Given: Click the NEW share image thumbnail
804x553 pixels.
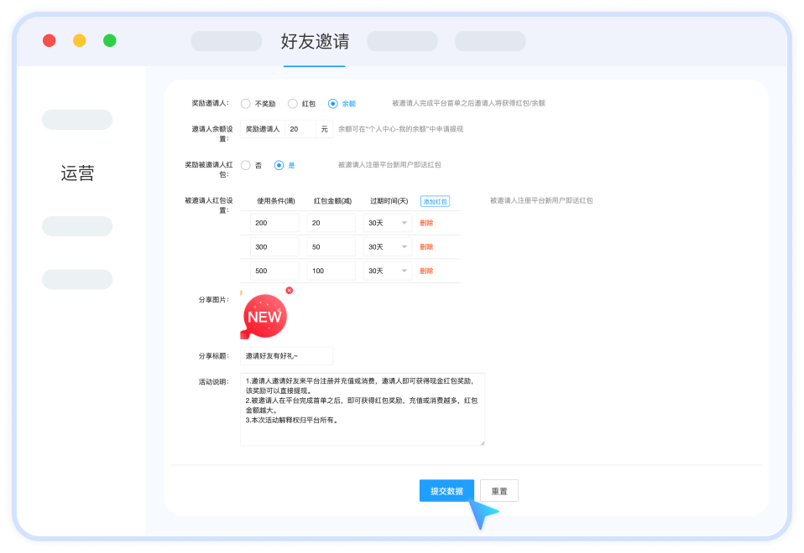Looking at the screenshot, I should point(264,317).
